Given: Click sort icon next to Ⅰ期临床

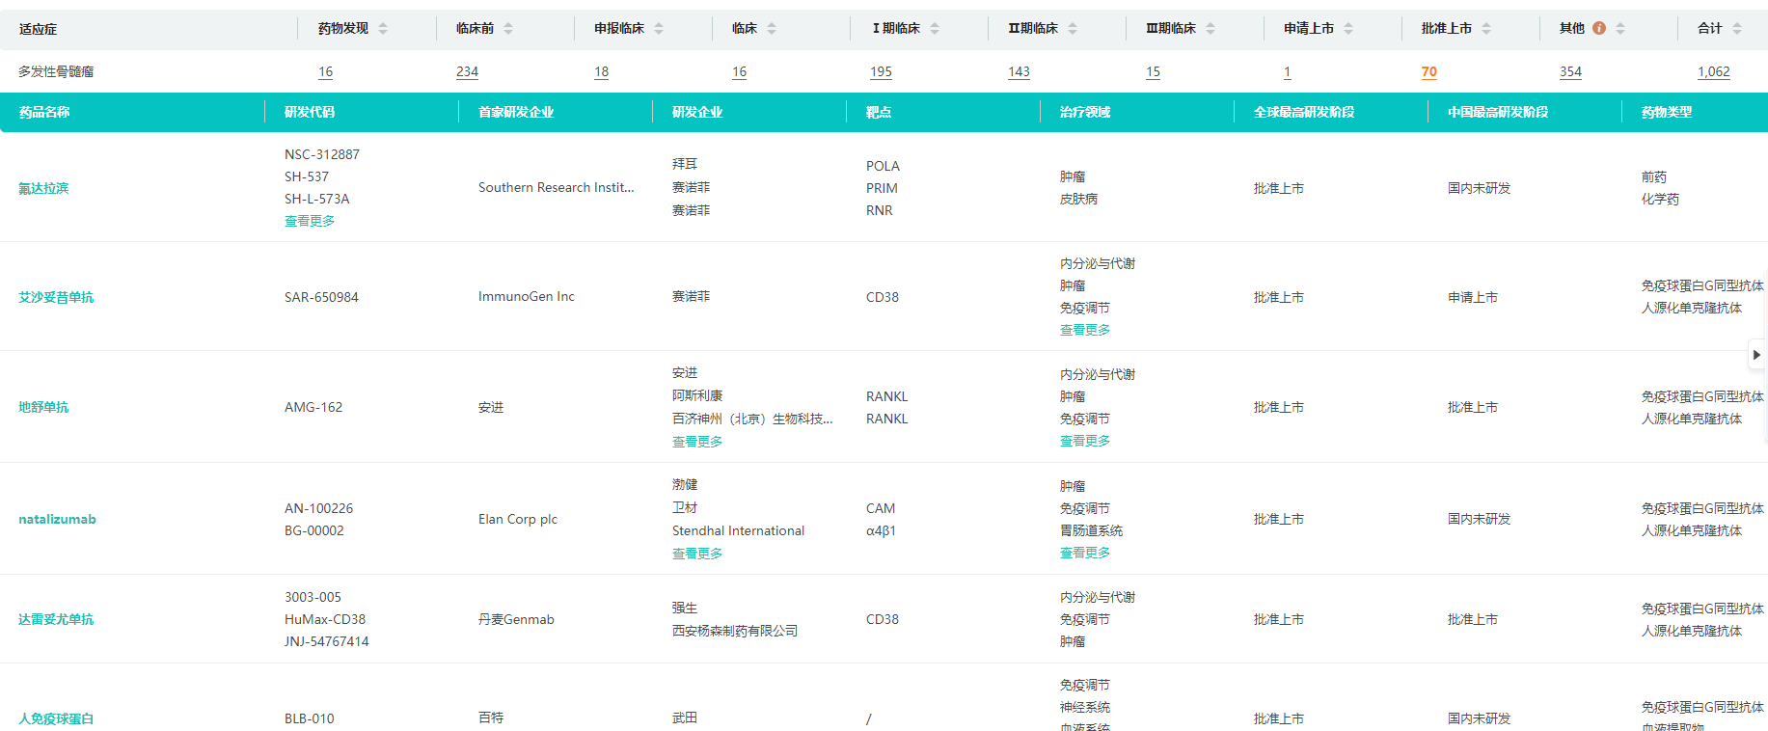Looking at the screenshot, I should click(935, 29).
